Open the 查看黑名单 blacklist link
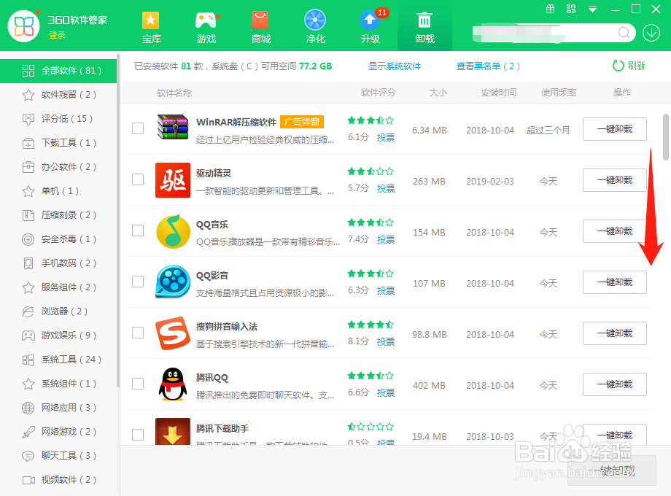This screenshot has width=671, height=496. (488, 66)
